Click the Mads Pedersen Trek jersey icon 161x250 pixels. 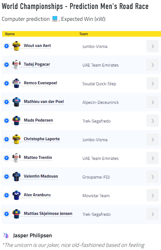pyautogui.click(x=17, y=121)
